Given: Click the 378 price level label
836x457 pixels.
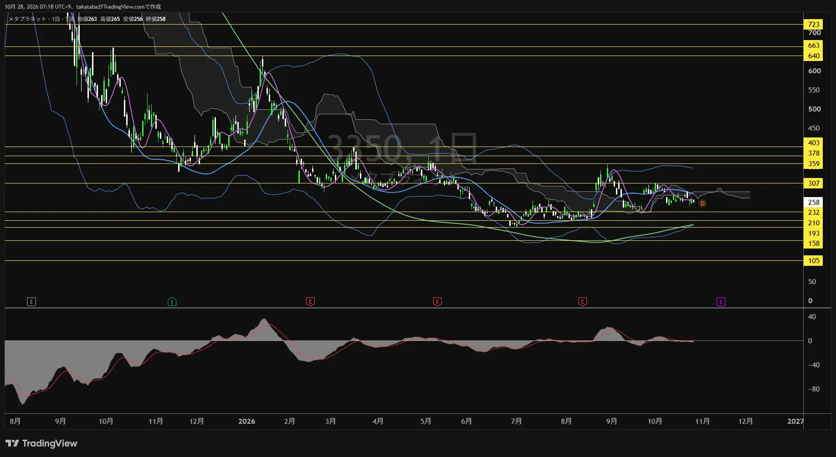Looking at the screenshot, I should pos(813,153).
